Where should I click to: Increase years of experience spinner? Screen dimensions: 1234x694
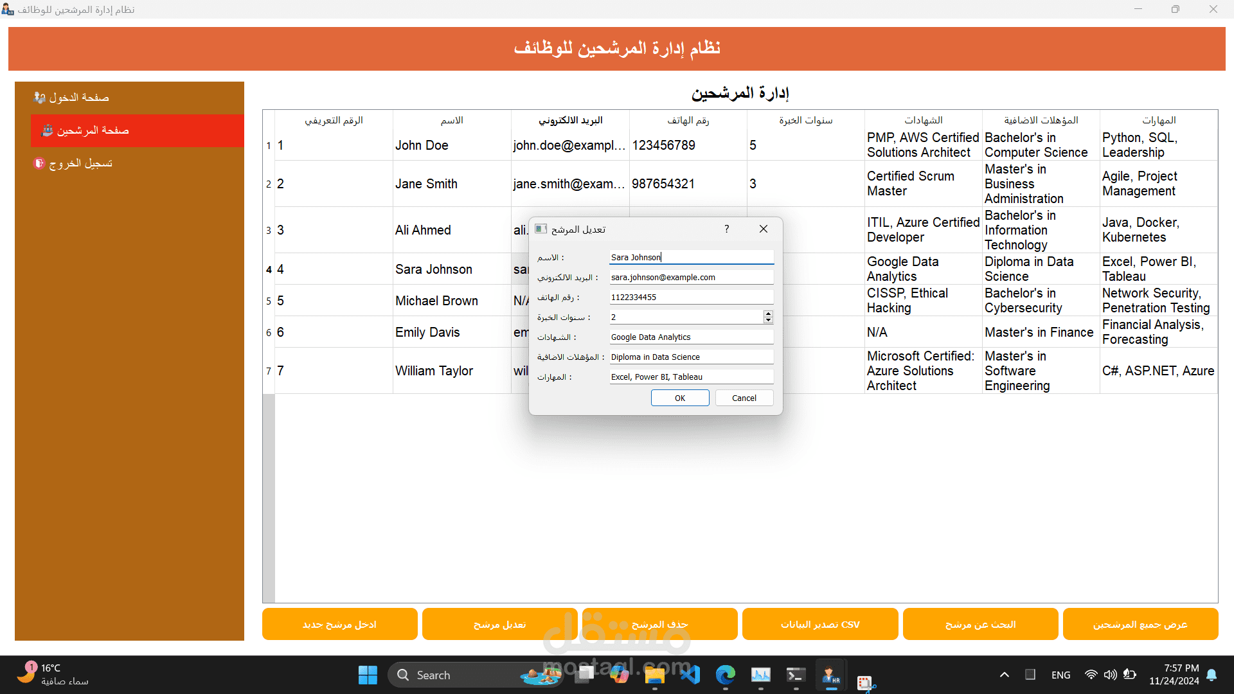click(x=768, y=314)
